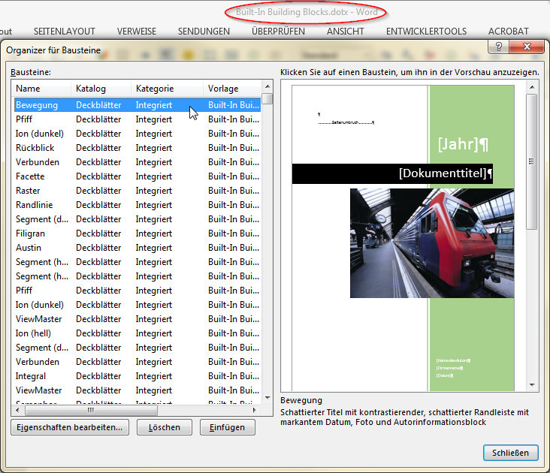Click the Löschen button
Image resolution: width=550 pixels, height=473 pixels.
(164, 427)
